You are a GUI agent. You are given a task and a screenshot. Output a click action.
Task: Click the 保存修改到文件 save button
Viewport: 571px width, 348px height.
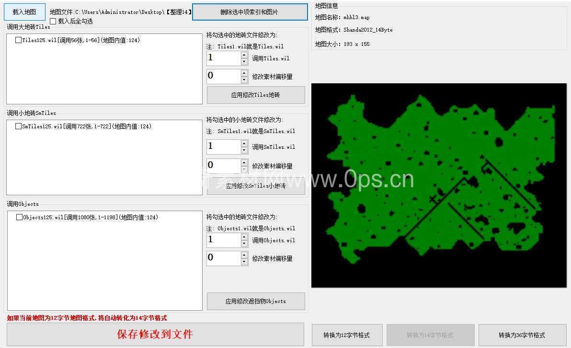(155, 334)
